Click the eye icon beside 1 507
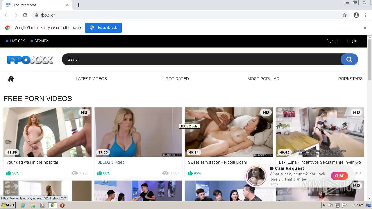The height and width of the screenshot is (209, 372). (165, 173)
